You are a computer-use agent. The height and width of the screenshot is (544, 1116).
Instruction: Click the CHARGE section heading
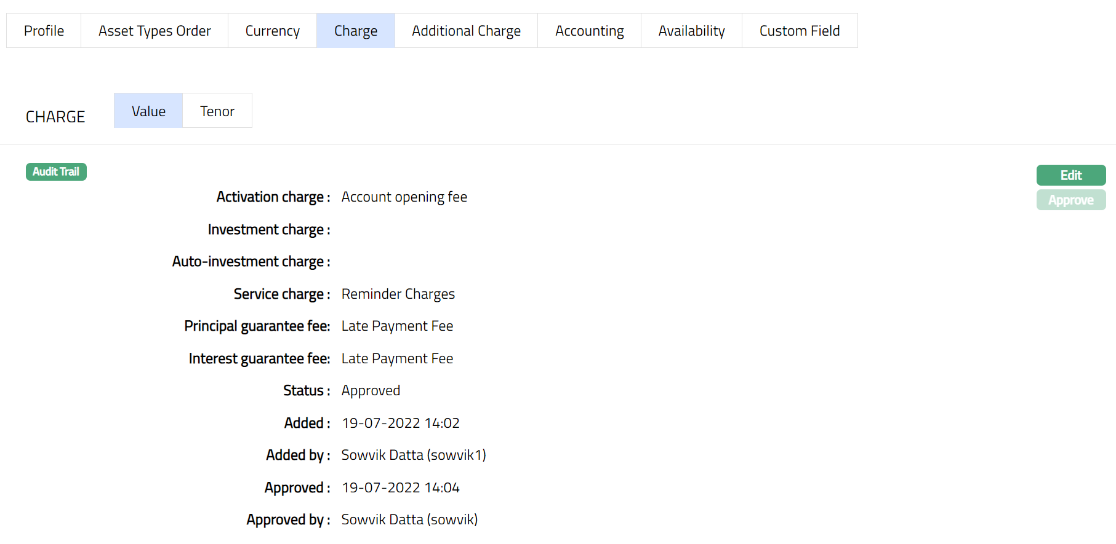[x=55, y=117]
